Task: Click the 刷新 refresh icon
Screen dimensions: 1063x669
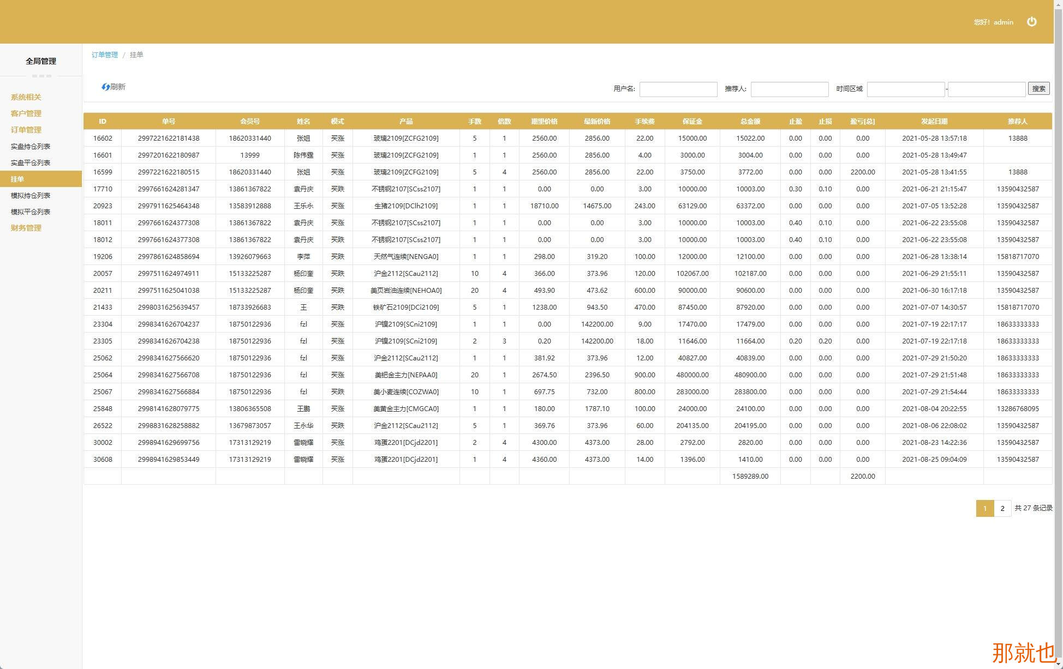Action: point(106,87)
